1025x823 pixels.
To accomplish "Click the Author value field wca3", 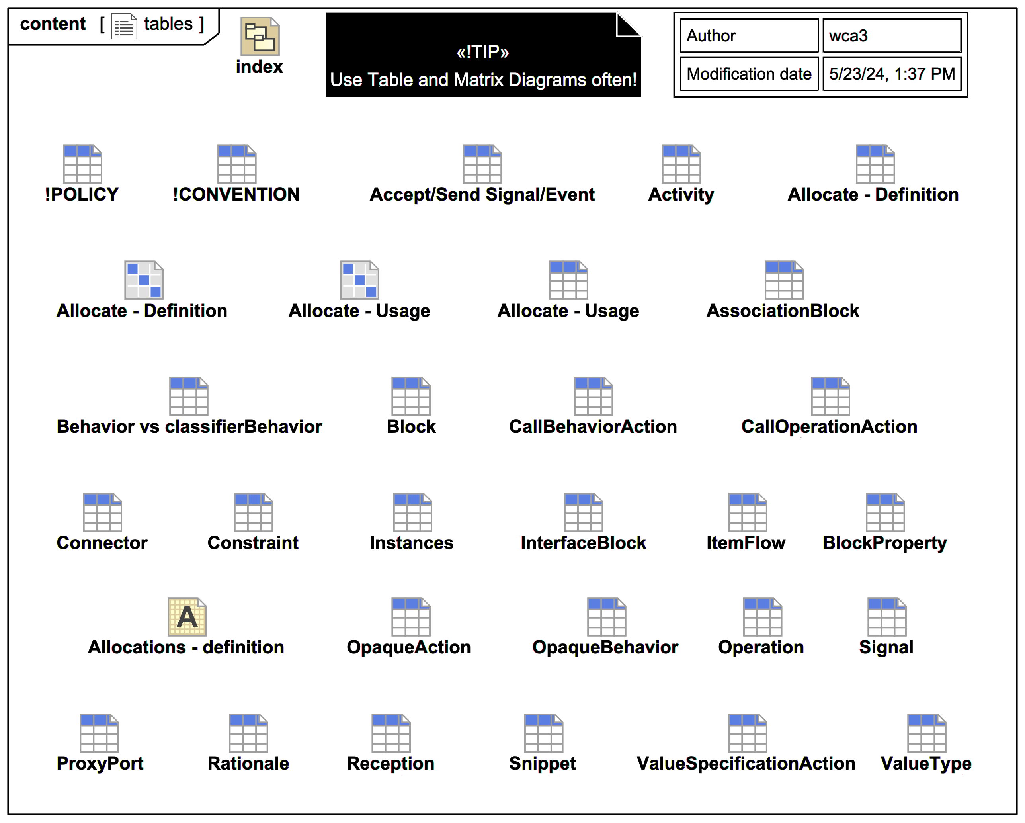I will pos(891,36).
